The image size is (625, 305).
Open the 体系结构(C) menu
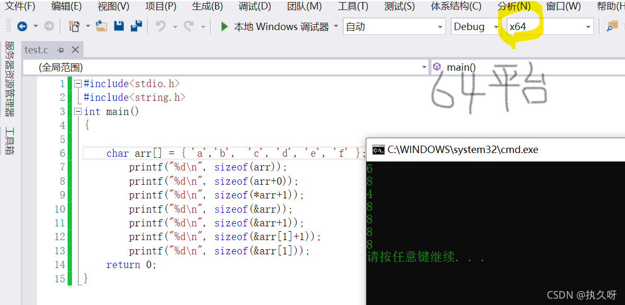(x=456, y=6)
